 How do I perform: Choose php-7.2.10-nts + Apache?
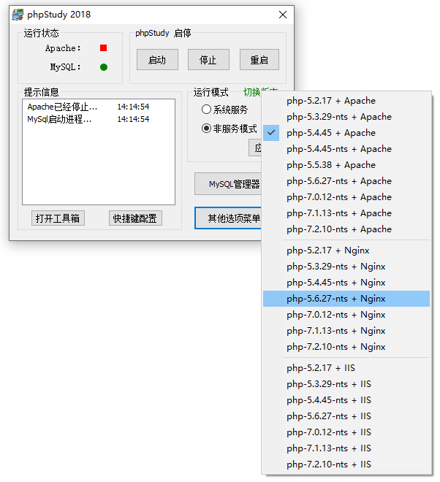pos(346,229)
